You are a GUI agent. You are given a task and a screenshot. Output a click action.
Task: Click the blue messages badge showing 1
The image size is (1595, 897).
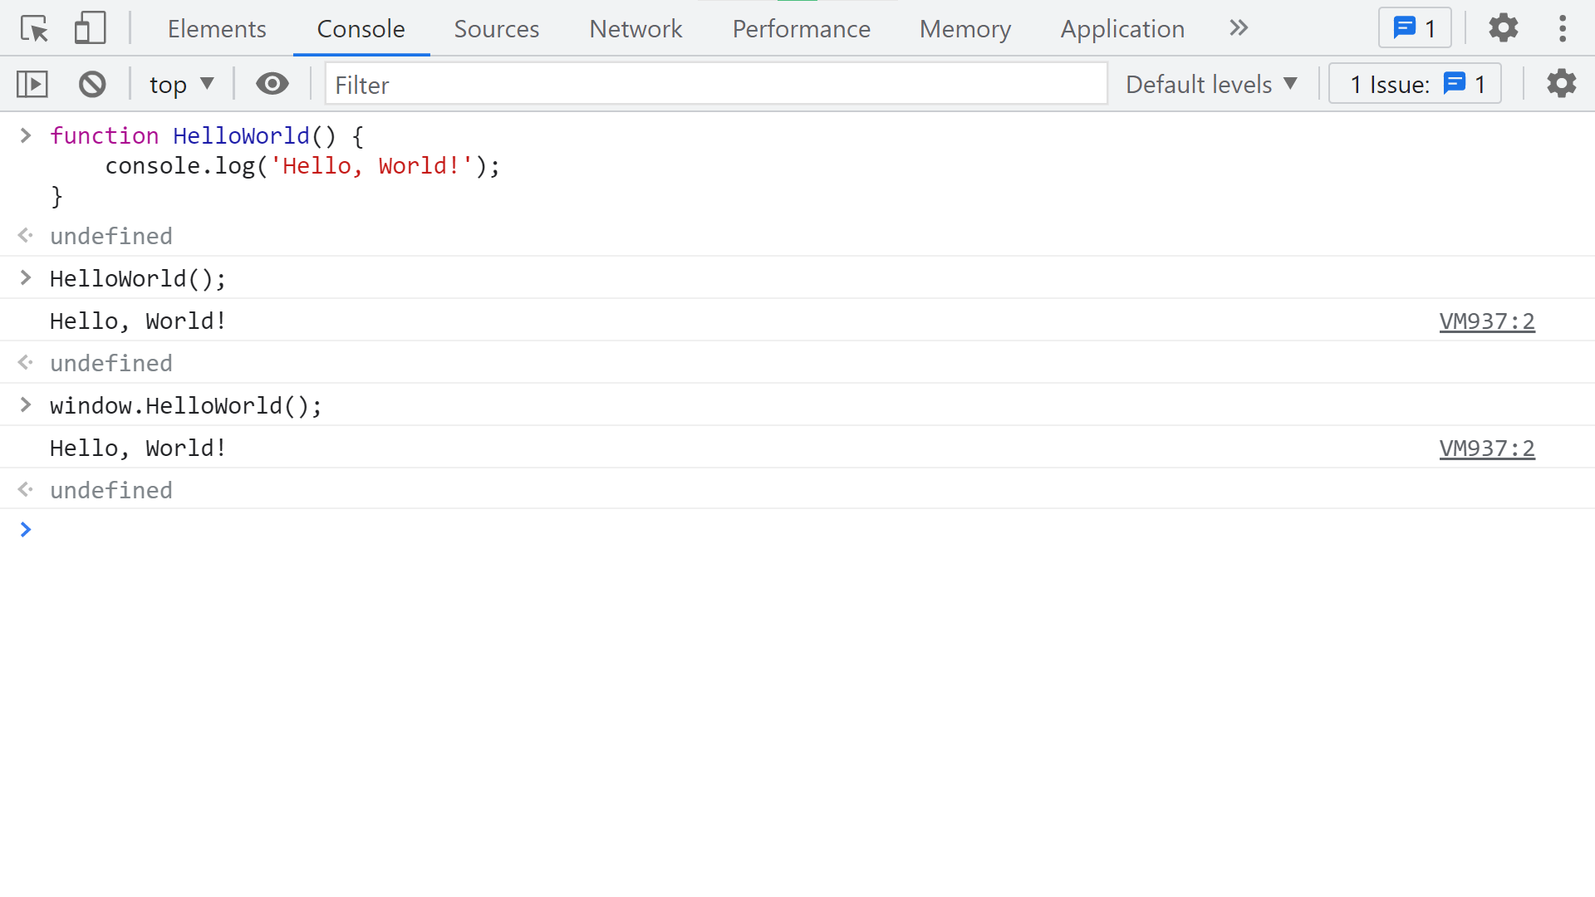[x=1415, y=28]
